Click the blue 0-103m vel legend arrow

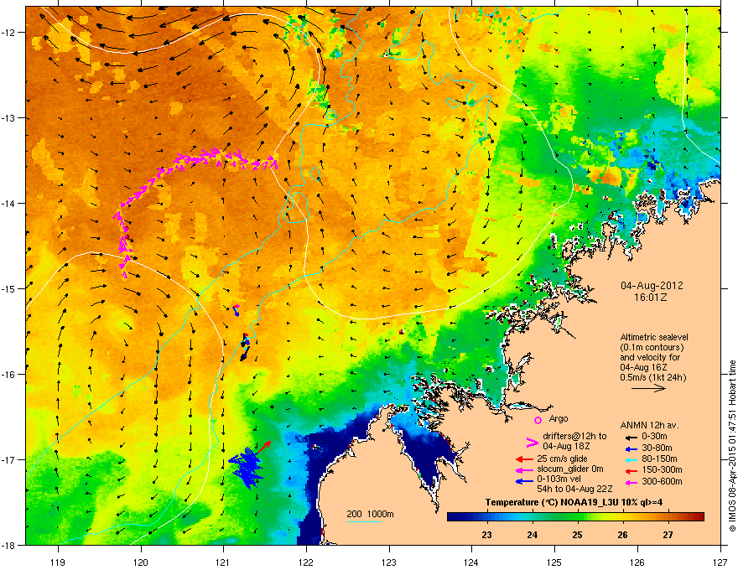(524, 481)
